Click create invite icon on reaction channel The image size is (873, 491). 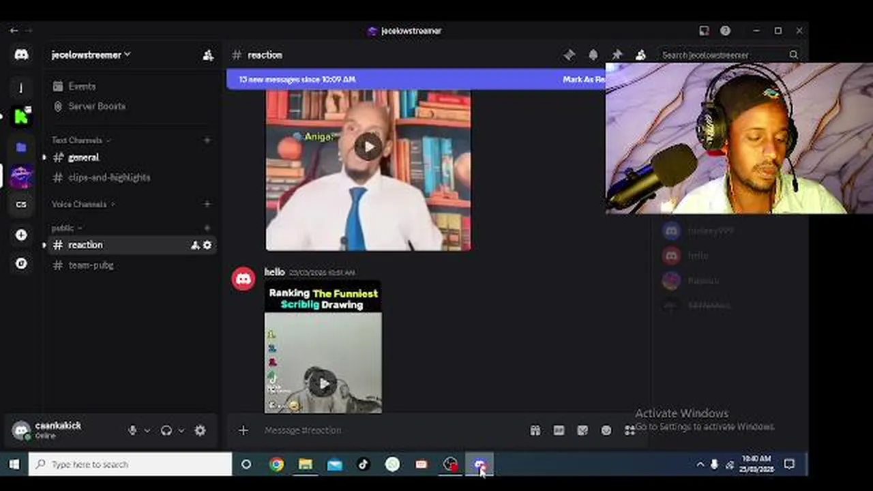pos(195,245)
